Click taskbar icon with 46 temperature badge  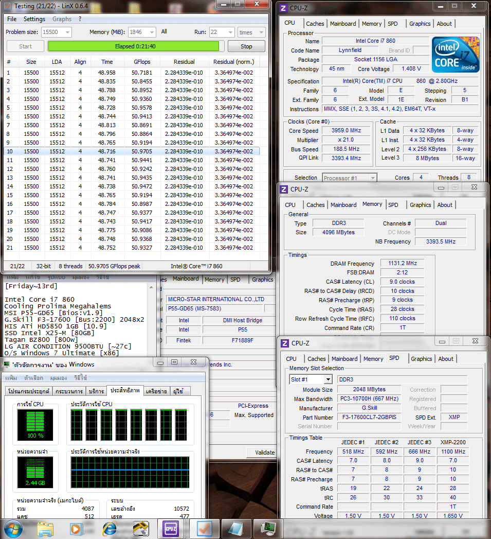[141, 529]
